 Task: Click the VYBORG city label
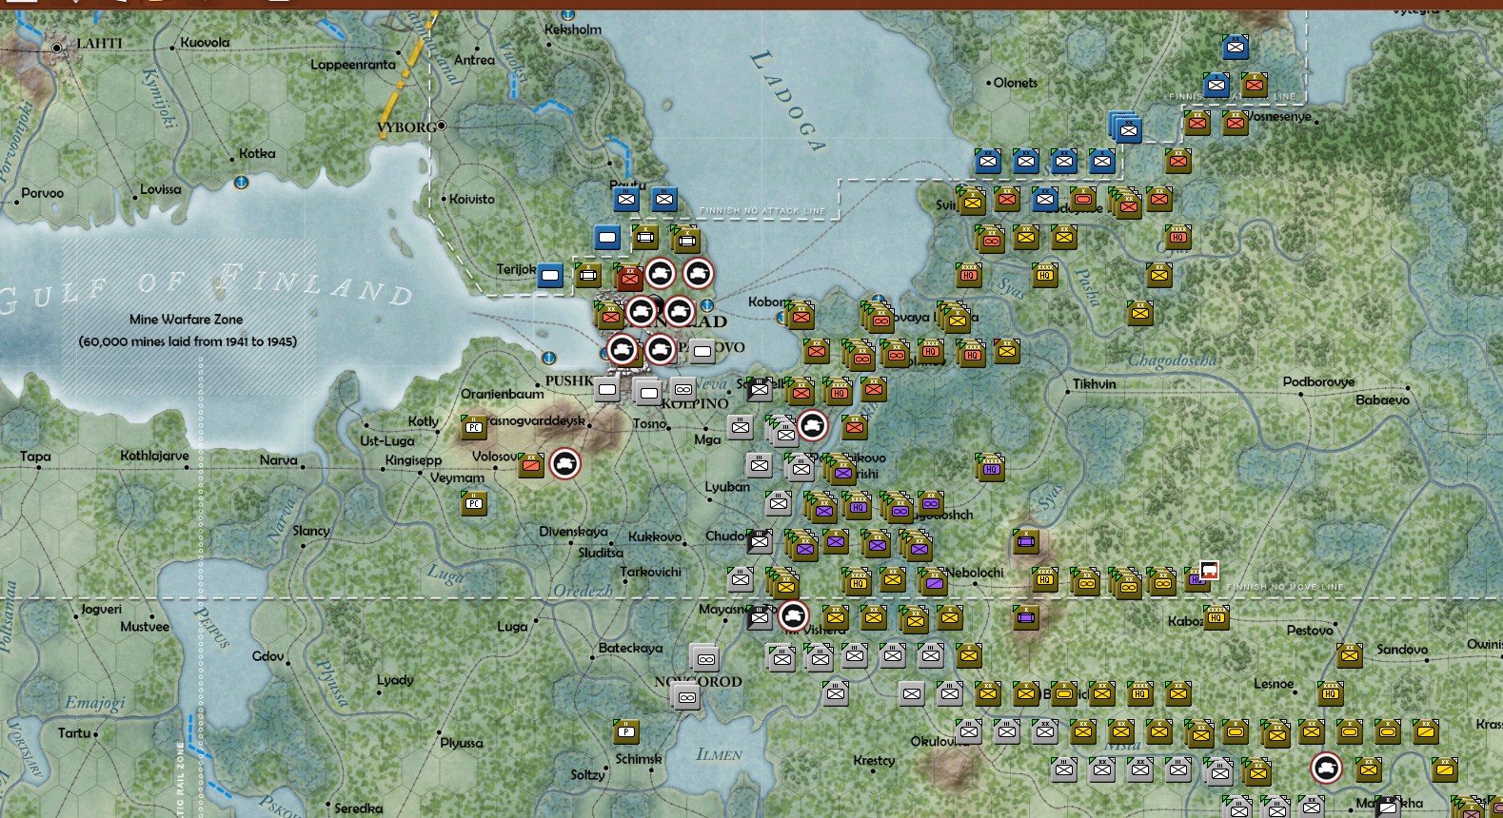(x=406, y=127)
